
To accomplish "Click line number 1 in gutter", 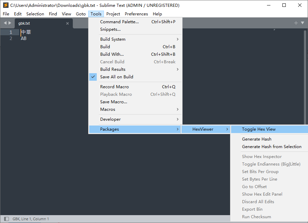I will [11, 32].
